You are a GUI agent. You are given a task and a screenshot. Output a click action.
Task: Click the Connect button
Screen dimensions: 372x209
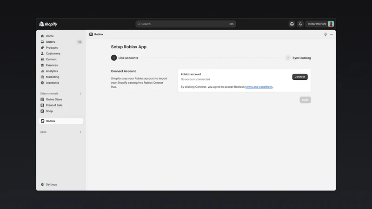point(300,77)
